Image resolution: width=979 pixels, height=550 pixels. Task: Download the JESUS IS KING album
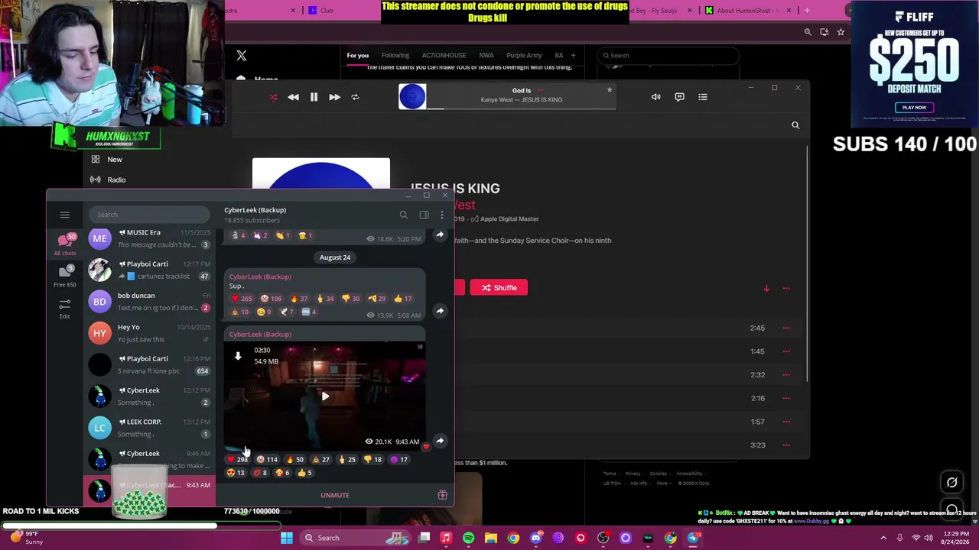pos(766,288)
